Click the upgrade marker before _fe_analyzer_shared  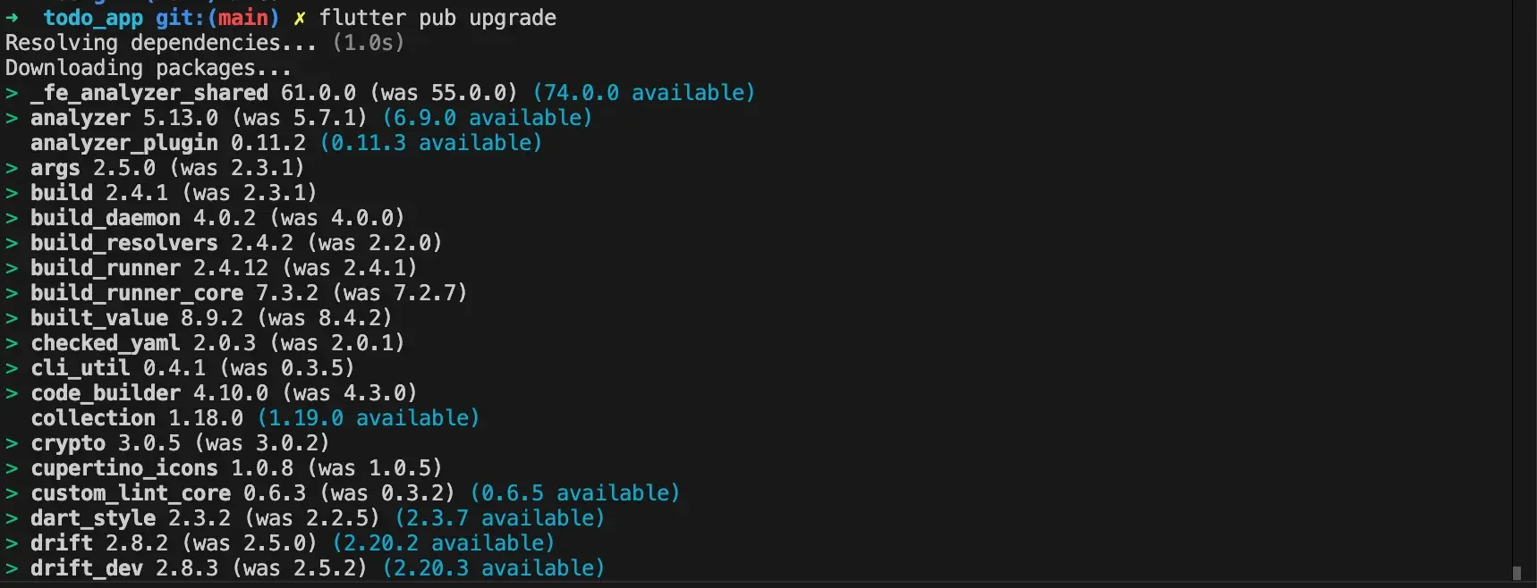point(11,93)
